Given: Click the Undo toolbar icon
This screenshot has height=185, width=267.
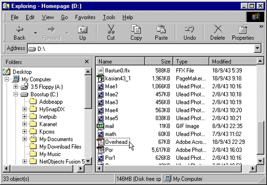Looking at the screenshot, I should pos(189,29).
